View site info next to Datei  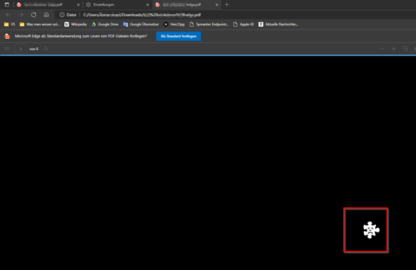(62, 15)
